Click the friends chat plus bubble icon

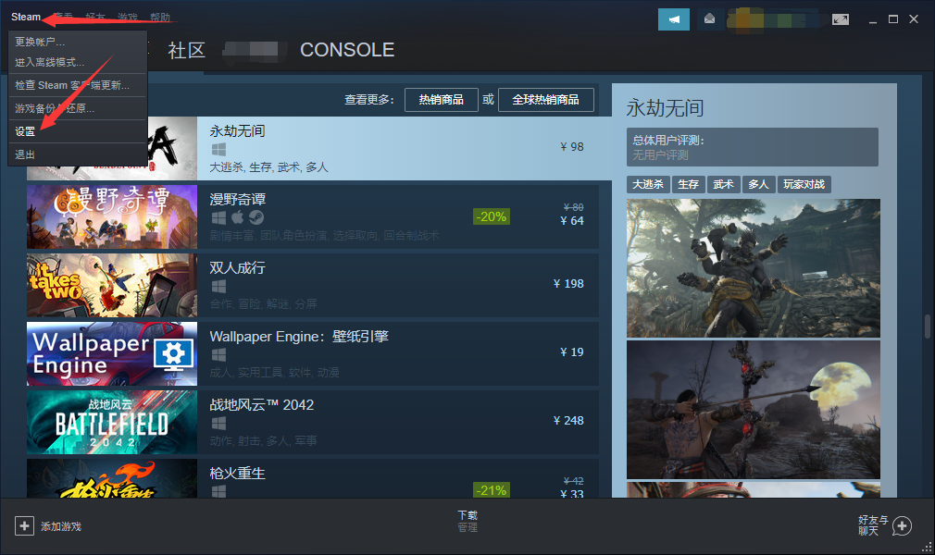coord(903,526)
